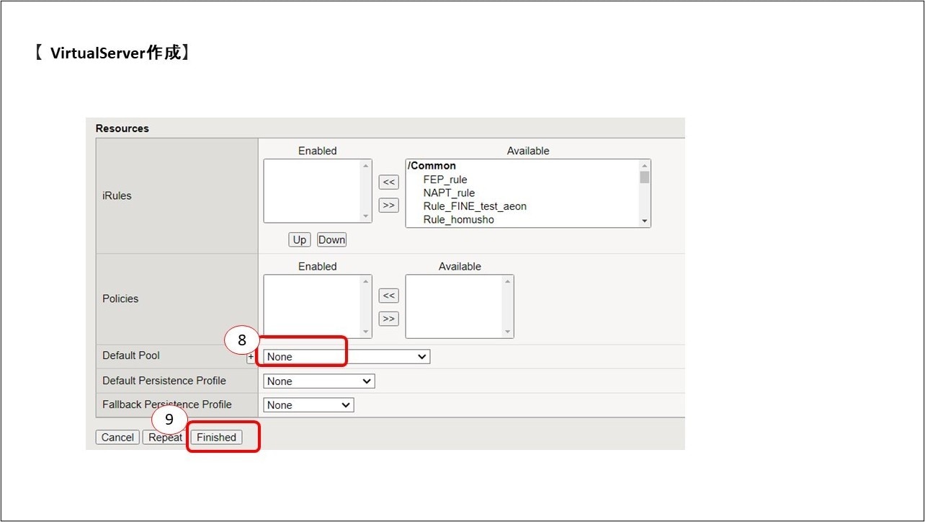The height and width of the screenshot is (522, 925).
Task: Click iRules move-left << button
Action: (388, 182)
